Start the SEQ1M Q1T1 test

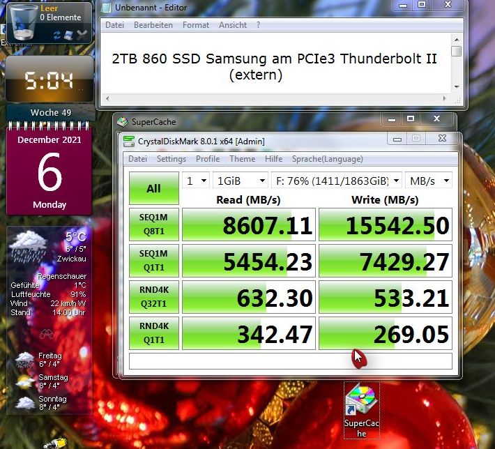click(x=154, y=261)
